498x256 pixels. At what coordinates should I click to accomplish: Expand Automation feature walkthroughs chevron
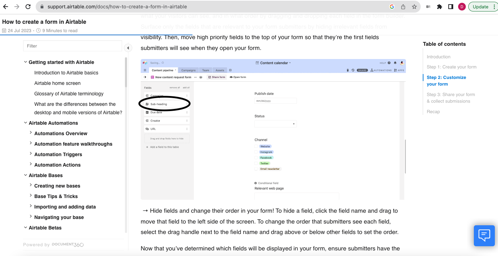coord(31,143)
